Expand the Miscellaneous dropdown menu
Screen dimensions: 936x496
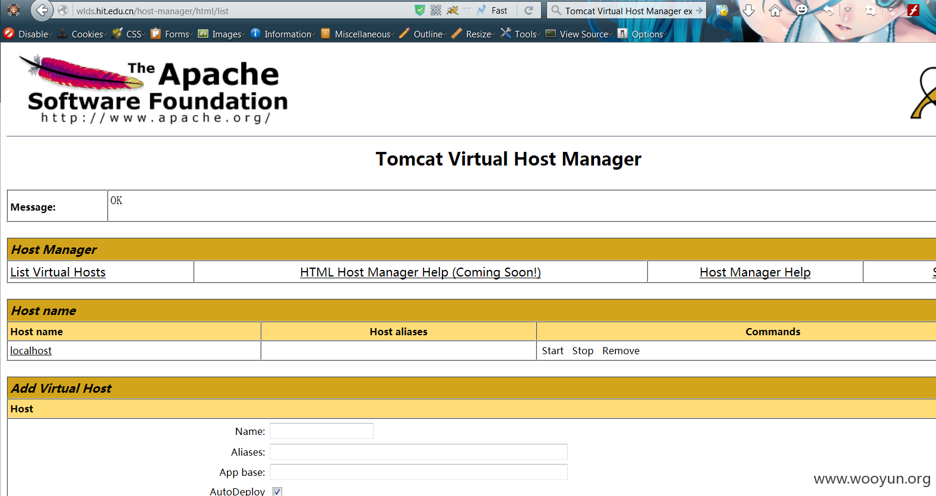tap(357, 34)
